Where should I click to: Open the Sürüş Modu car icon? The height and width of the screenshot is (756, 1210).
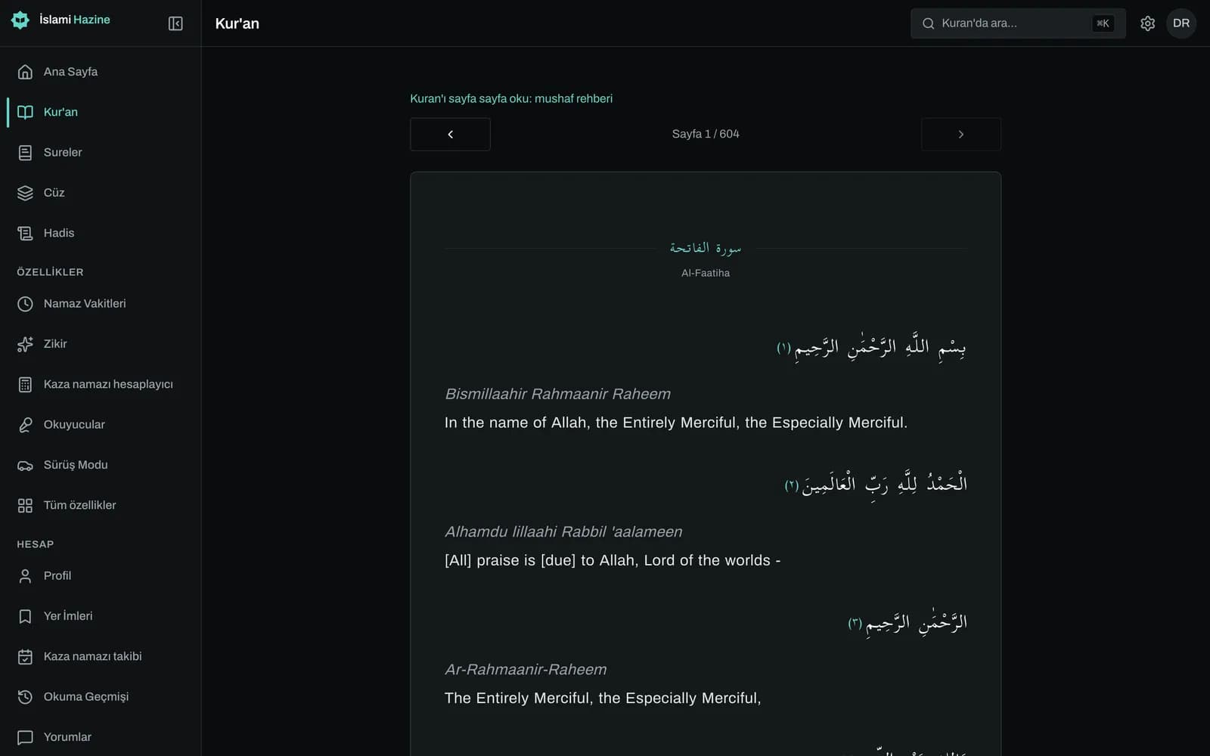pos(25,465)
